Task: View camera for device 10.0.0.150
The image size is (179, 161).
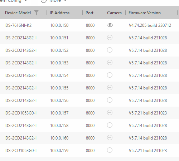Action: point(110,25)
